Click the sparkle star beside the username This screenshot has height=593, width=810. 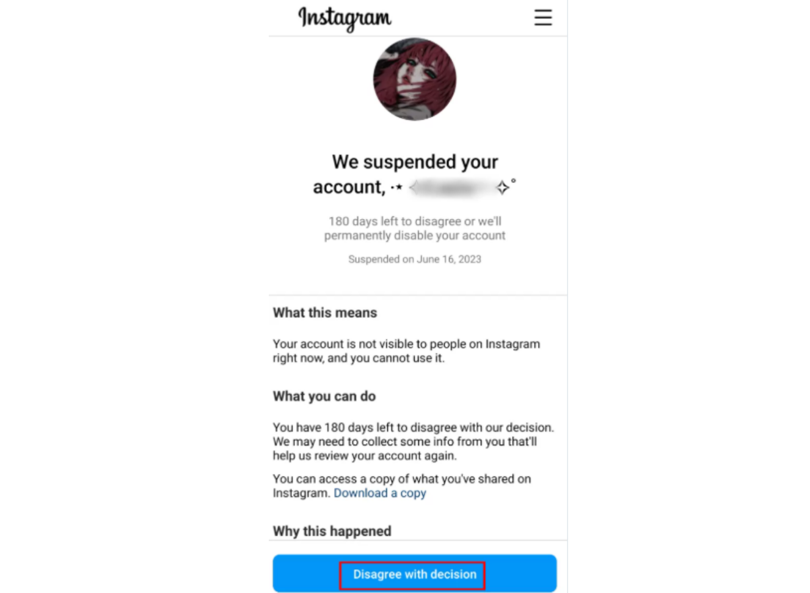point(503,187)
